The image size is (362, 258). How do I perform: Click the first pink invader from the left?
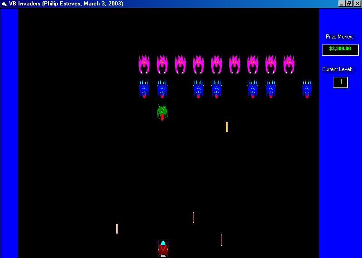pyautogui.click(x=144, y=64)
